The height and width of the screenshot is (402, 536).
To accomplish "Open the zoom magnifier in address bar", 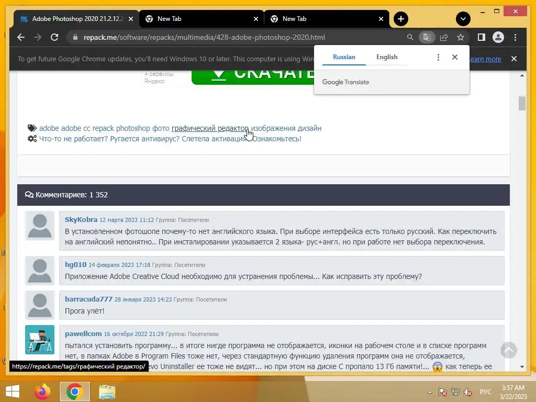I will coord(410,37).
